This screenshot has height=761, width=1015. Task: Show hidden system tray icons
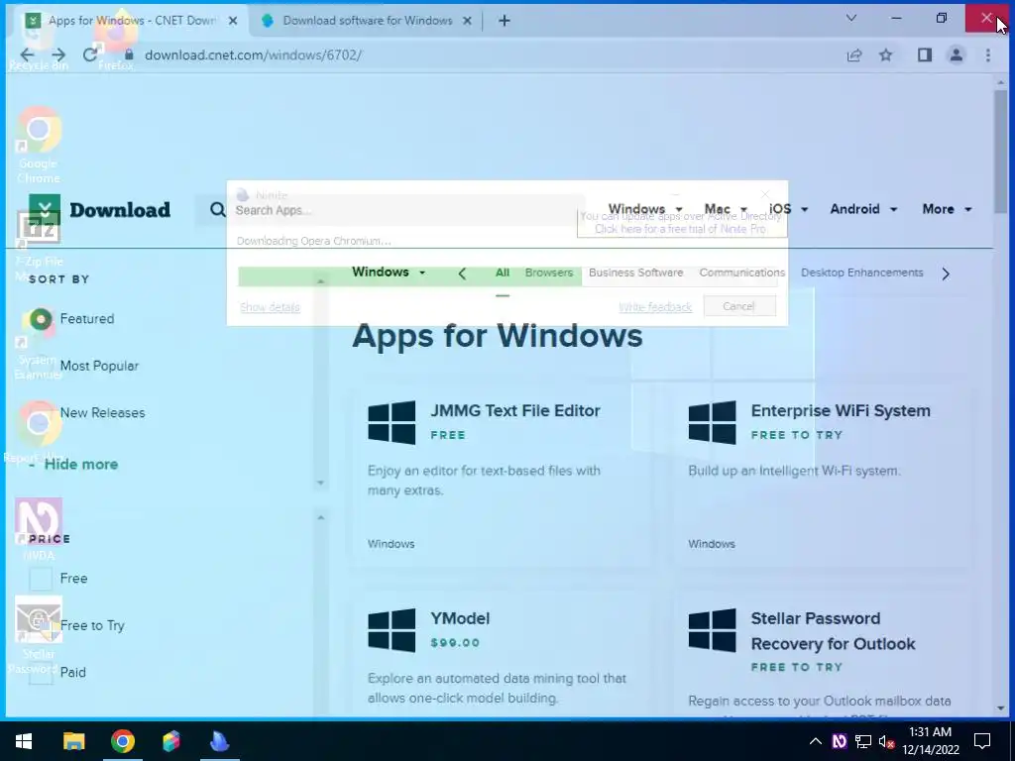(x=816, y=741)
